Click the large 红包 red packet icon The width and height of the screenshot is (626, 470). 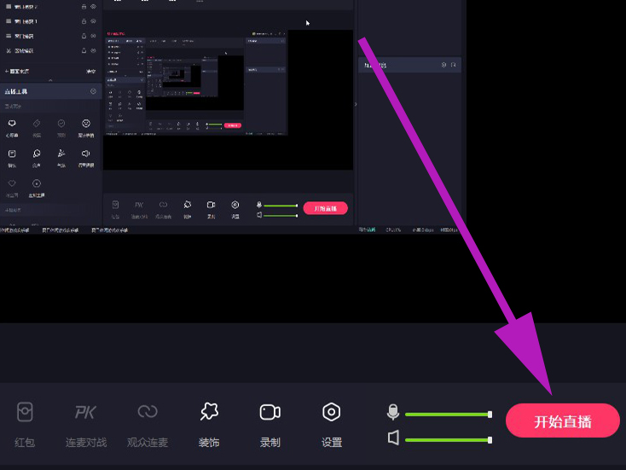tap(26, 413)
